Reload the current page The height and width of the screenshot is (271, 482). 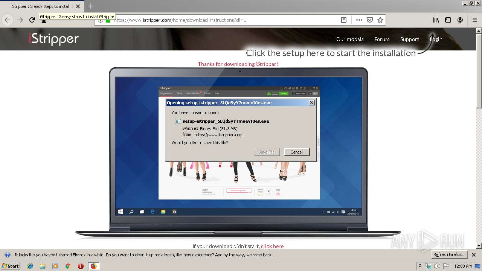[x=32, y=20]
